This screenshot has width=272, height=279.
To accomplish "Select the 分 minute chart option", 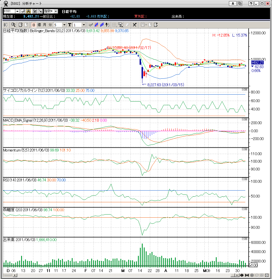I will click(50, 25).
